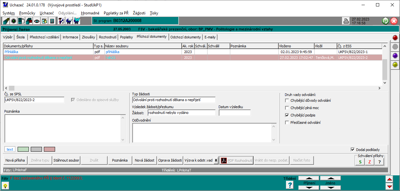This screenshot has height=191, width=400.
Task: Click the down arrow below Jméno sort
Action: click(x=330, y=187)
